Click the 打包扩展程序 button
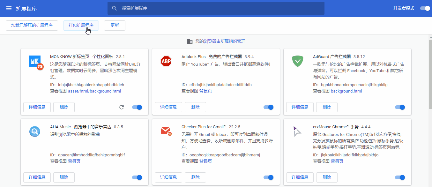The height and width of the screenshot is (187, 432). tap(81, 25)
